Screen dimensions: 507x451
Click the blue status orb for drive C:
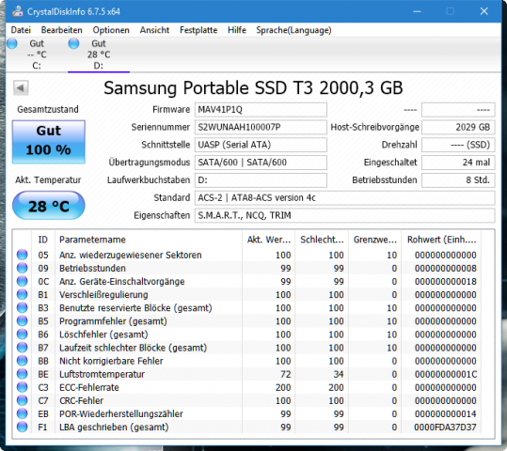pos(12,43)
